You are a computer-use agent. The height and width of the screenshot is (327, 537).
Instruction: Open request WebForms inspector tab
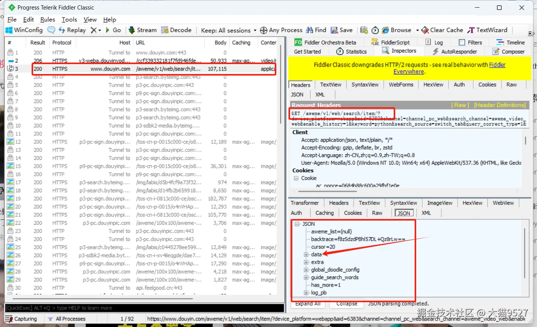click(x=401, y=85)
